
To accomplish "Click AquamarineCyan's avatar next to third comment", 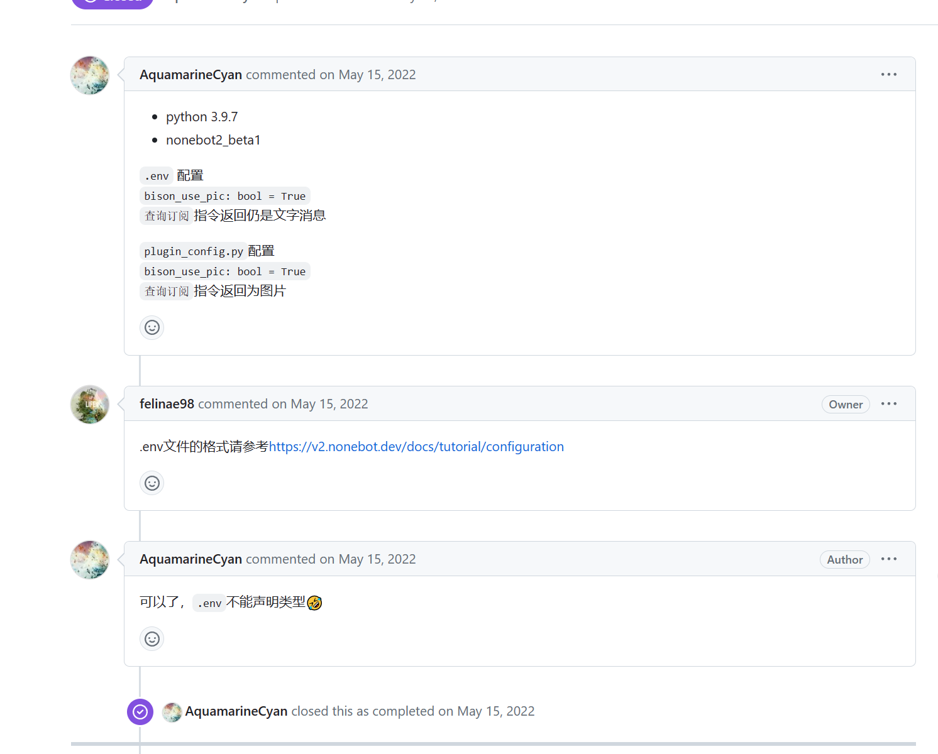I will point(90,560).
